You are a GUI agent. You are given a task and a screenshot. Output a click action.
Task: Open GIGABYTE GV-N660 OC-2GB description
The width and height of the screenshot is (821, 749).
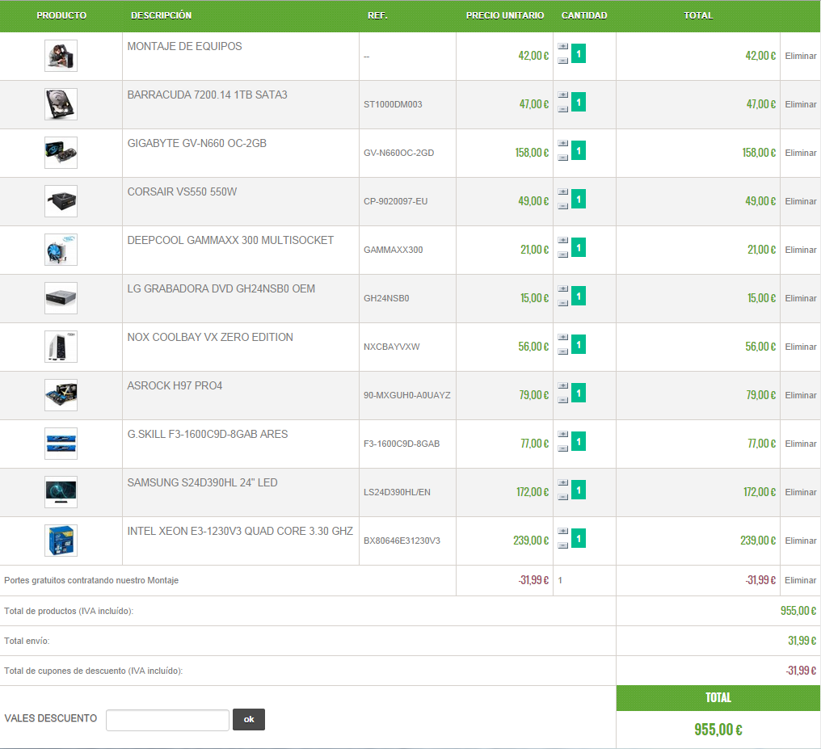pos(197,143)
